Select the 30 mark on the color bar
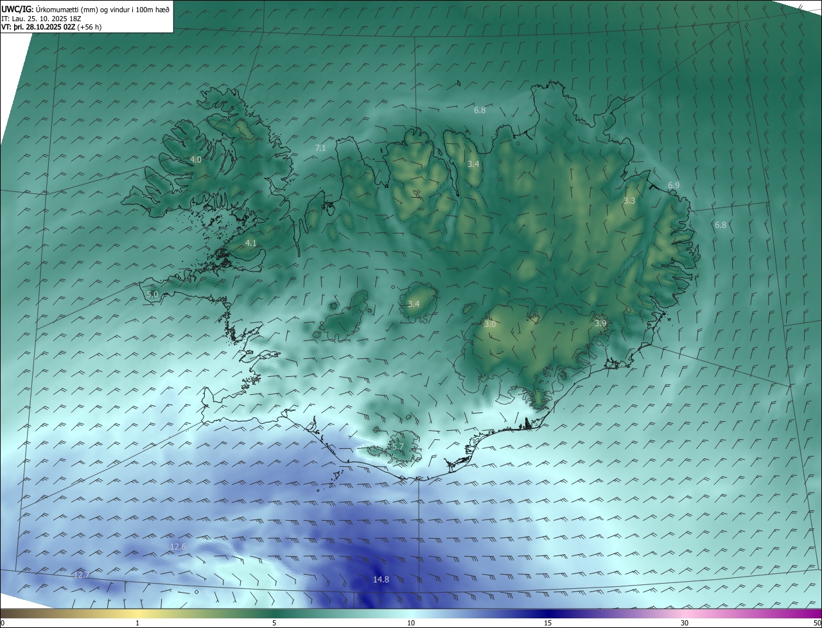This screenshot has height=628, width=822. pos(685,623)
